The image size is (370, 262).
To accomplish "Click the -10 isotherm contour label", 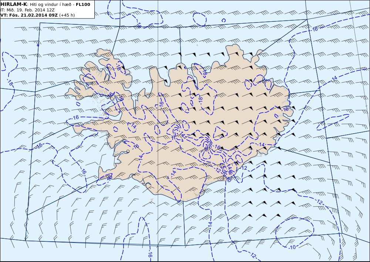I will coord(292,247).
